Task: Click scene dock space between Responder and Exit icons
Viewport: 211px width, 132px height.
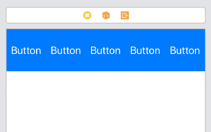Action: (115, 15)
